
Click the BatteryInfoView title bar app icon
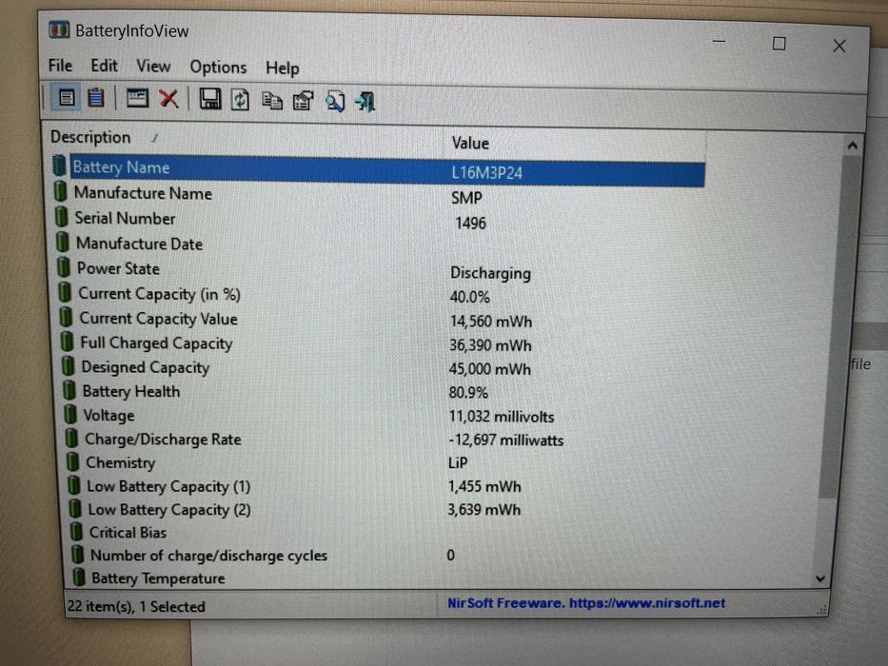click(x=59, y=29)
